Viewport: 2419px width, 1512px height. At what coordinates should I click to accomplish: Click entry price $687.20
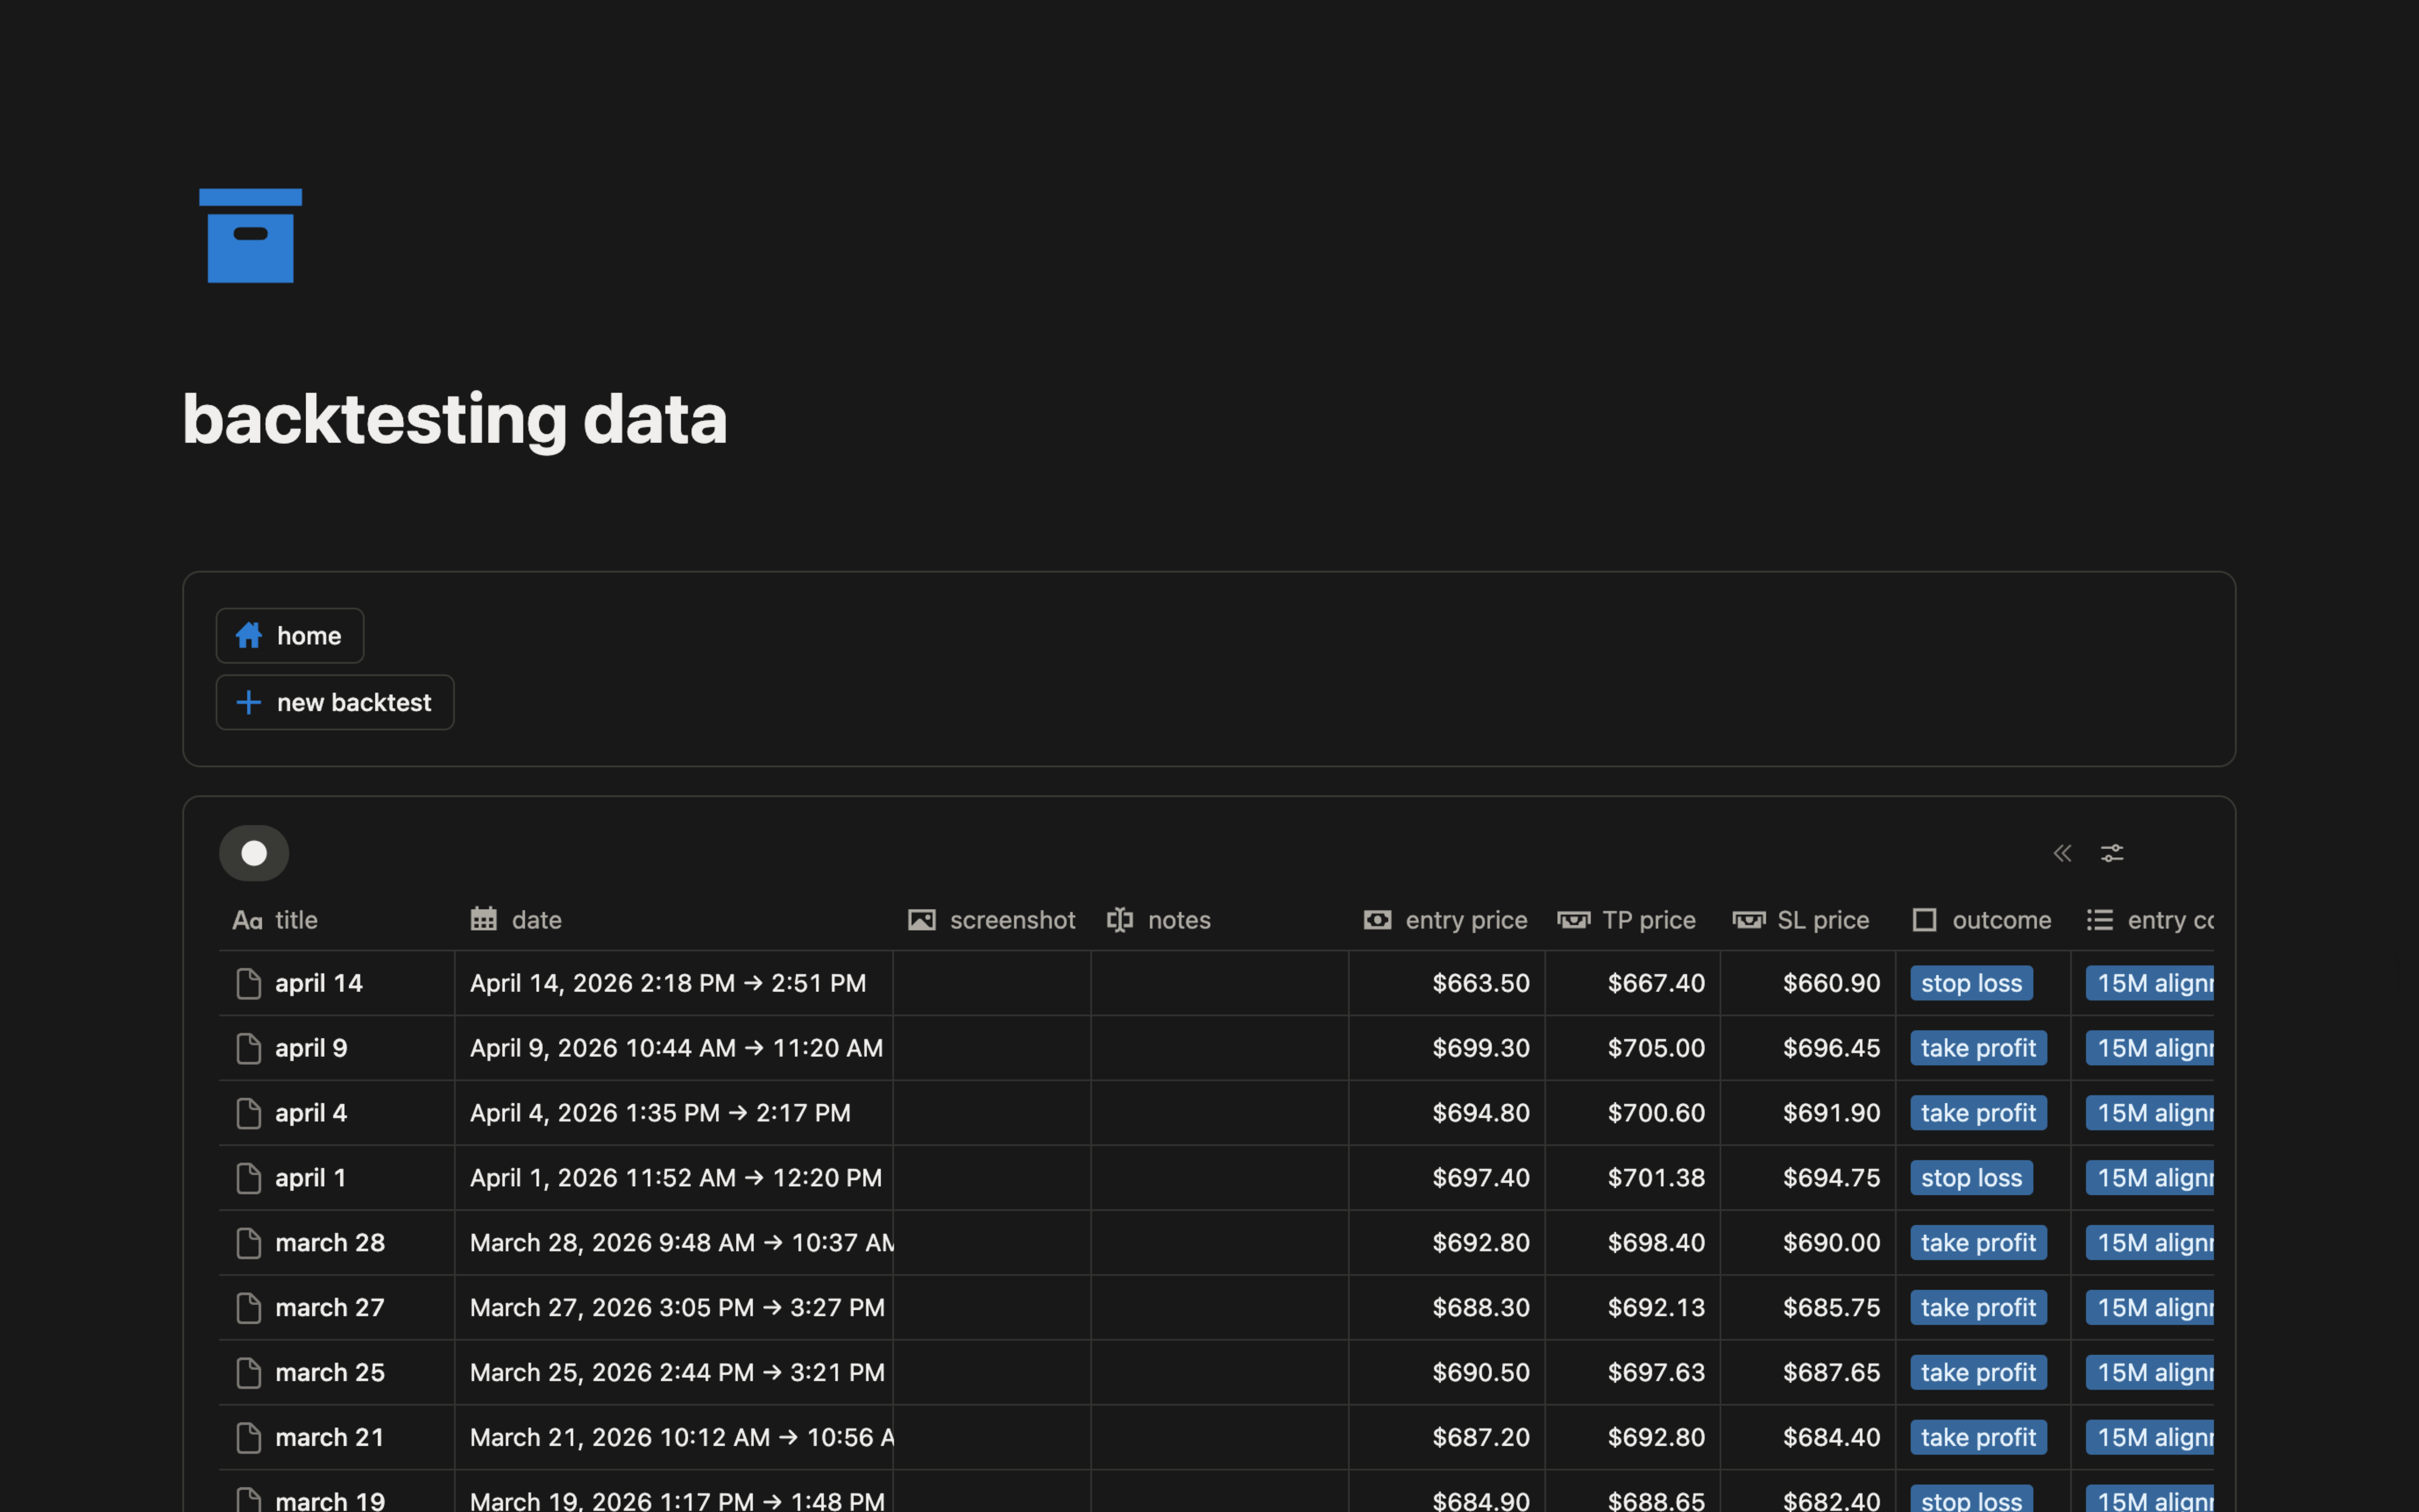pyautogui.click(x=1481, y=1438)
